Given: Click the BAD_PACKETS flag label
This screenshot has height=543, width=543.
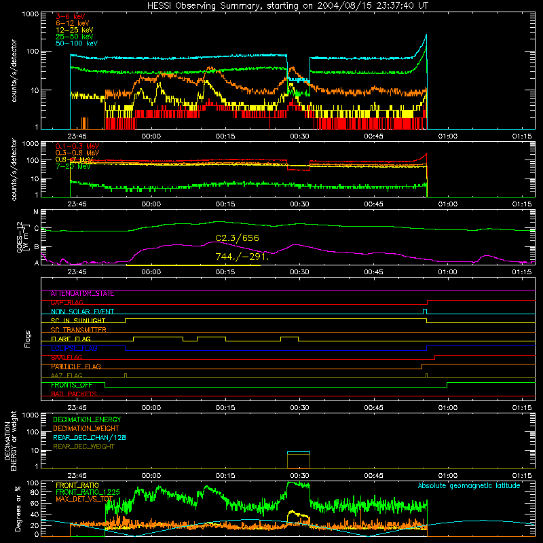Looking at the screenshot, I should tap(74, 394).
